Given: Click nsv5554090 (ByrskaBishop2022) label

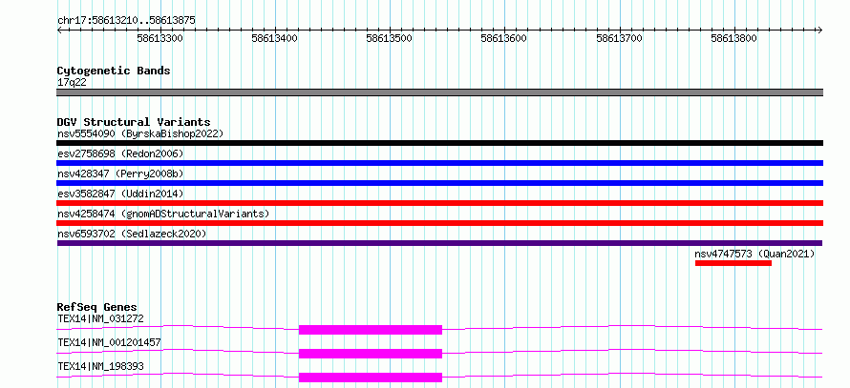Looking at the screenshot, I should tap(140, 133).
